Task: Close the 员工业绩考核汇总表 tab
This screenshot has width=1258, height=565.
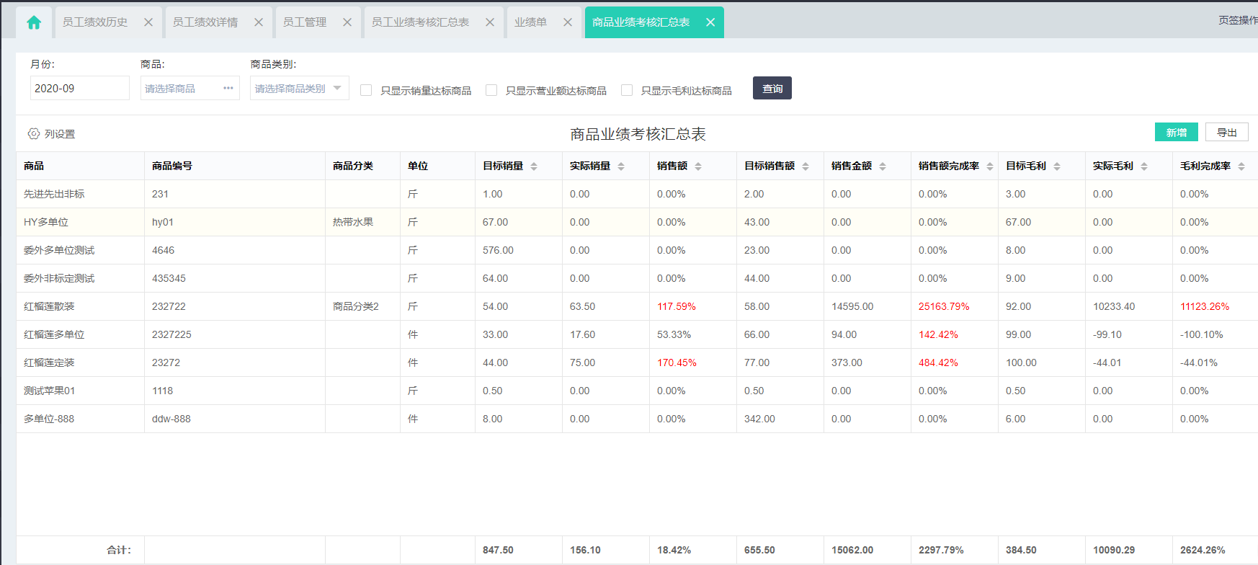Action: 490,22
